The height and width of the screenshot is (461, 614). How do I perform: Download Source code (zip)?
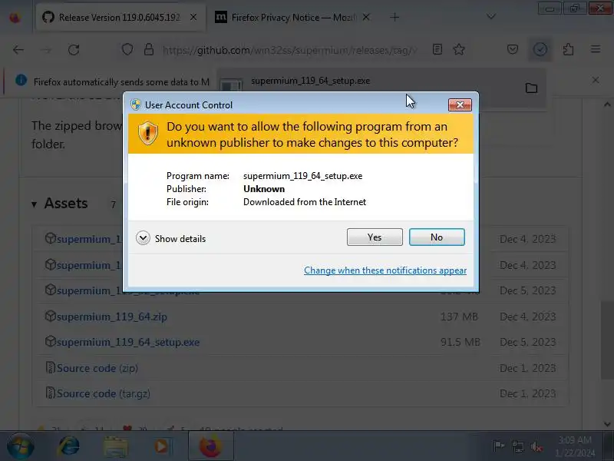[97, 368]
